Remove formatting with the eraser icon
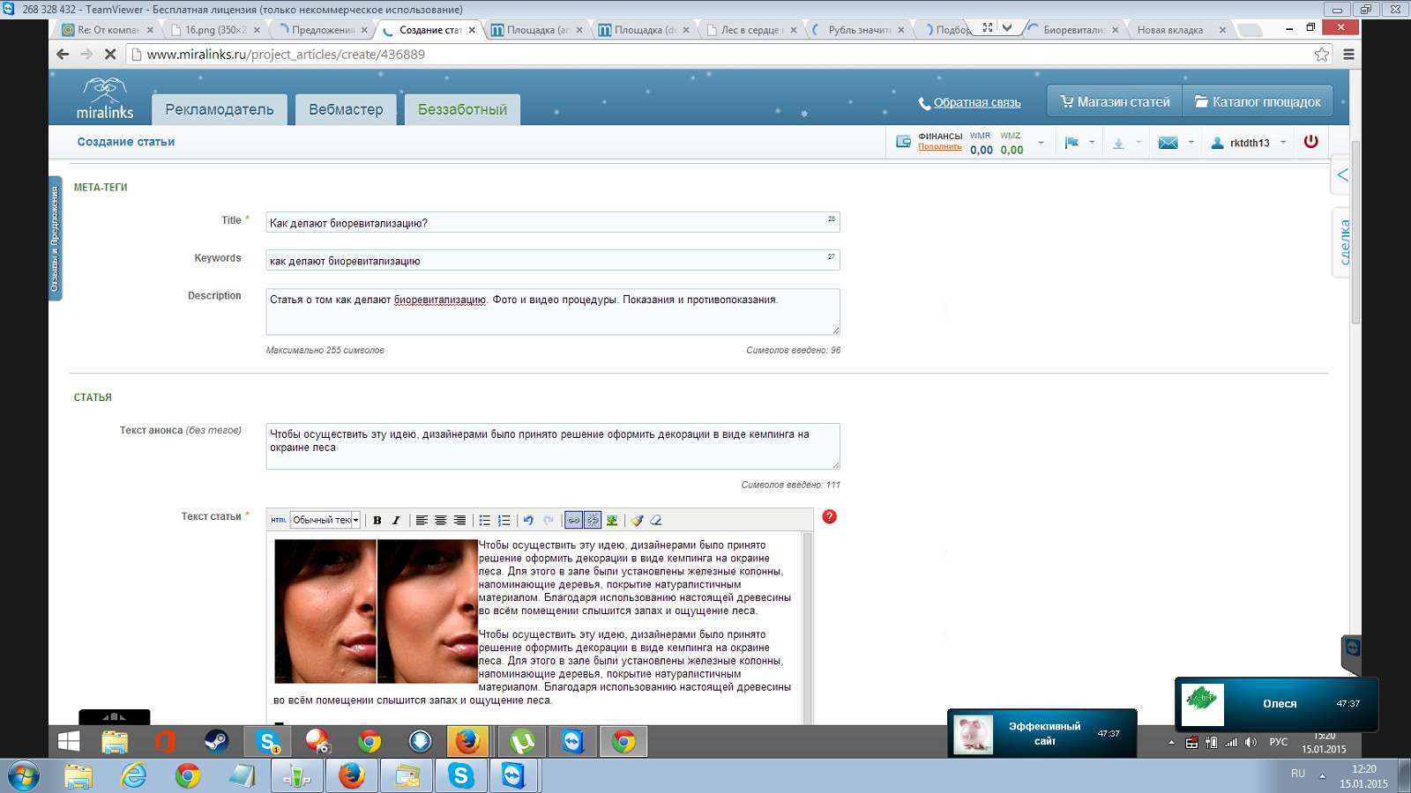 (656, 520)
